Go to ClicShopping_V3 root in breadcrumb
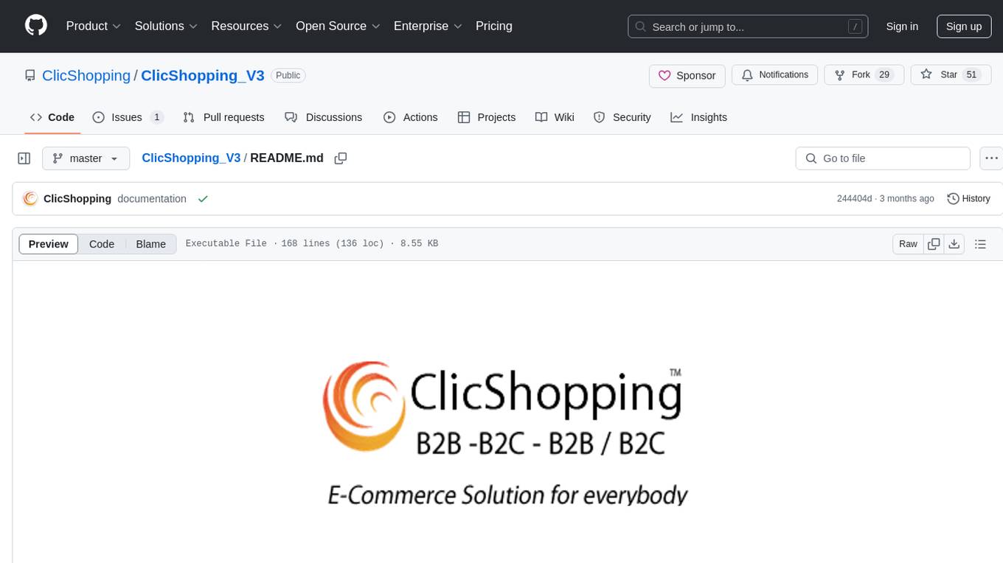Screen dimensions: 1003x563 coord(191,158)
